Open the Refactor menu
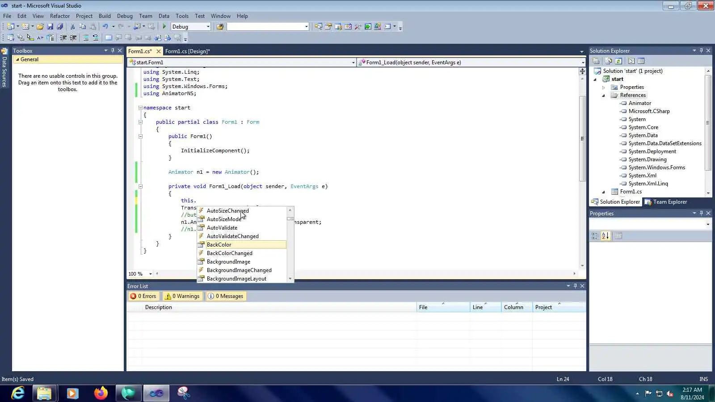The image size is (715, 402). 60,16
